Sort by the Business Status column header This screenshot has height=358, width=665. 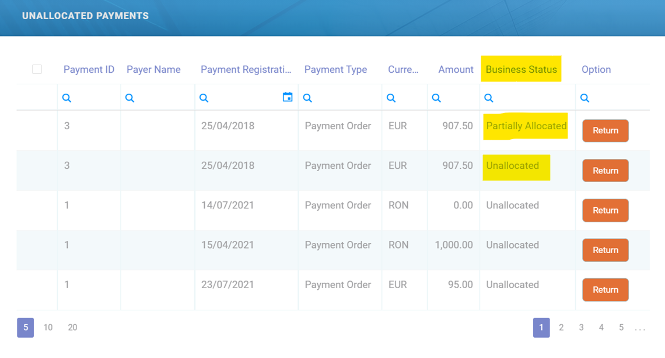click(x=521, y=69)
